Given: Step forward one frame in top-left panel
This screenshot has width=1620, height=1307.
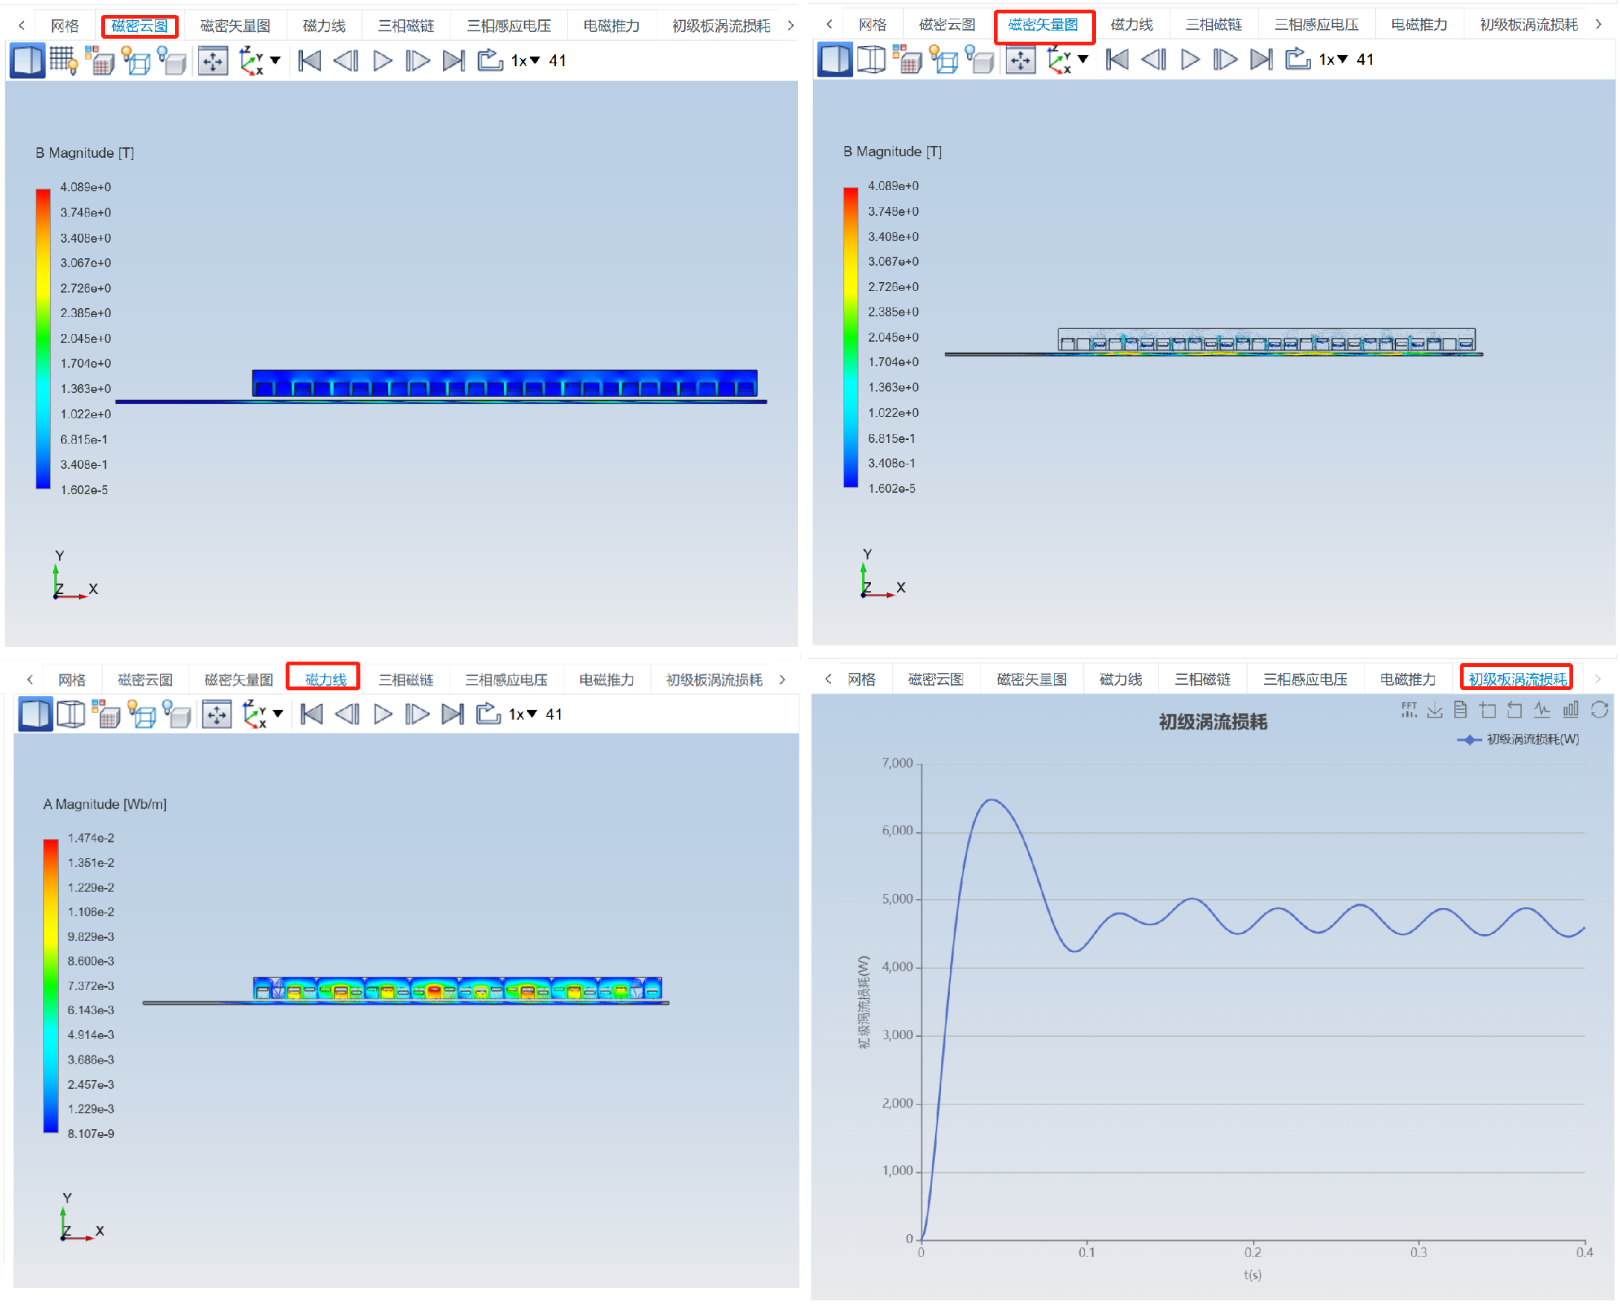Looking at the screenshot, I should 417,60.
